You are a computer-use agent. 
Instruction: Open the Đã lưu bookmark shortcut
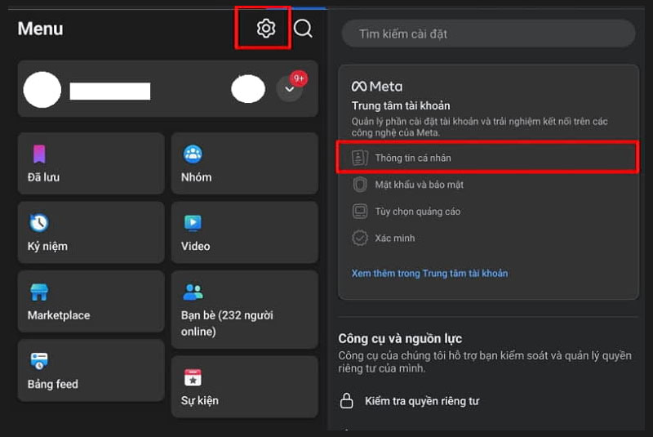tap(90, 163)
